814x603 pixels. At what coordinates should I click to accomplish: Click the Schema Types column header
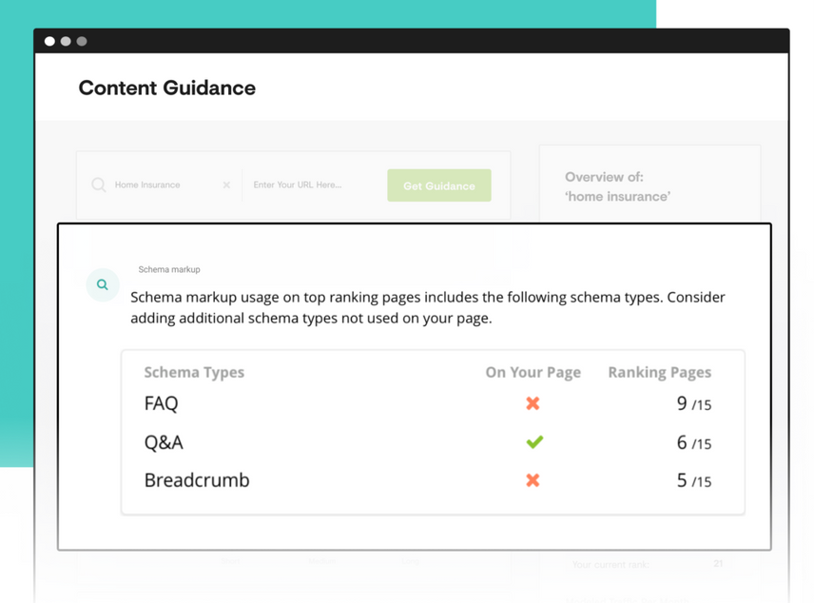[x=194, y=373]
